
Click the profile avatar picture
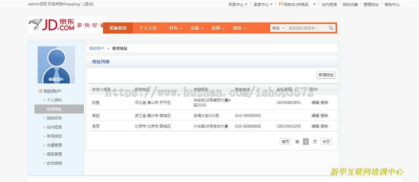point(56,65)
